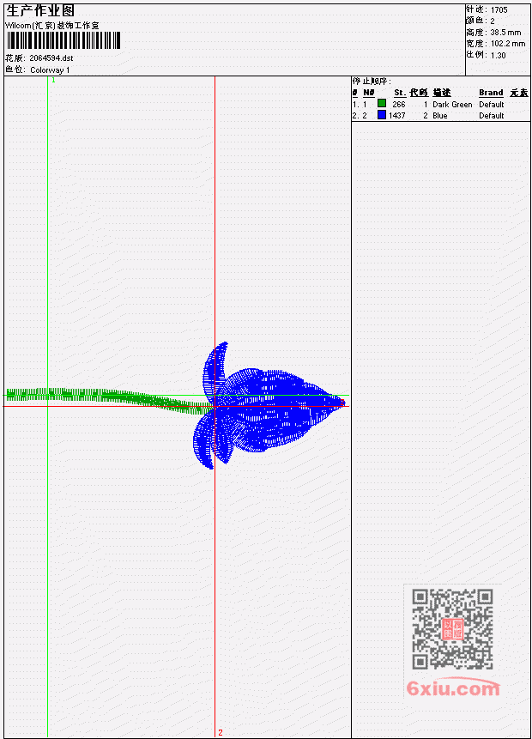
Task: Click the width value 102.2 mm
Action: 508,44
